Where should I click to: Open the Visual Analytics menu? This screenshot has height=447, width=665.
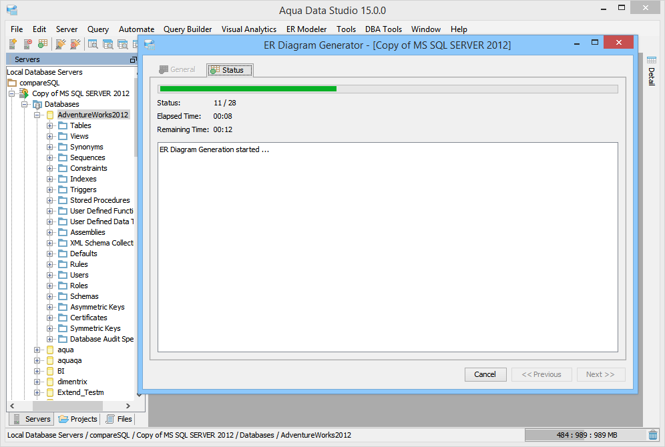249,29
